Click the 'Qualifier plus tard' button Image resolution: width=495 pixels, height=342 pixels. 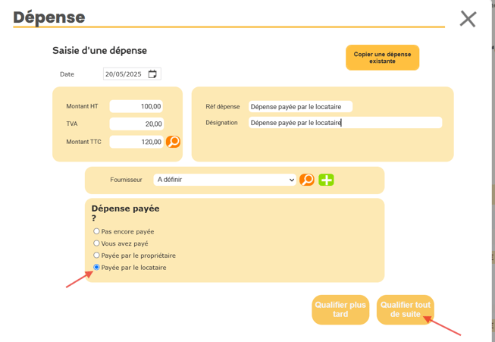tap(340, 309)
